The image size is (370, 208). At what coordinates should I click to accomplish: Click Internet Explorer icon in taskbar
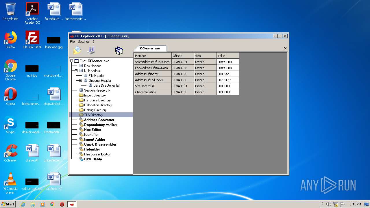click(x=23, y=204)
